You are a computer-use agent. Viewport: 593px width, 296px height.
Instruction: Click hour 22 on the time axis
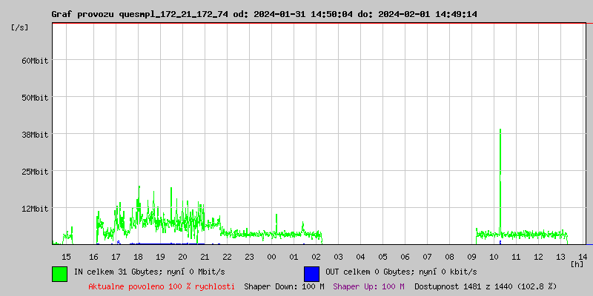pyautogui.click(x=227, y=256)
